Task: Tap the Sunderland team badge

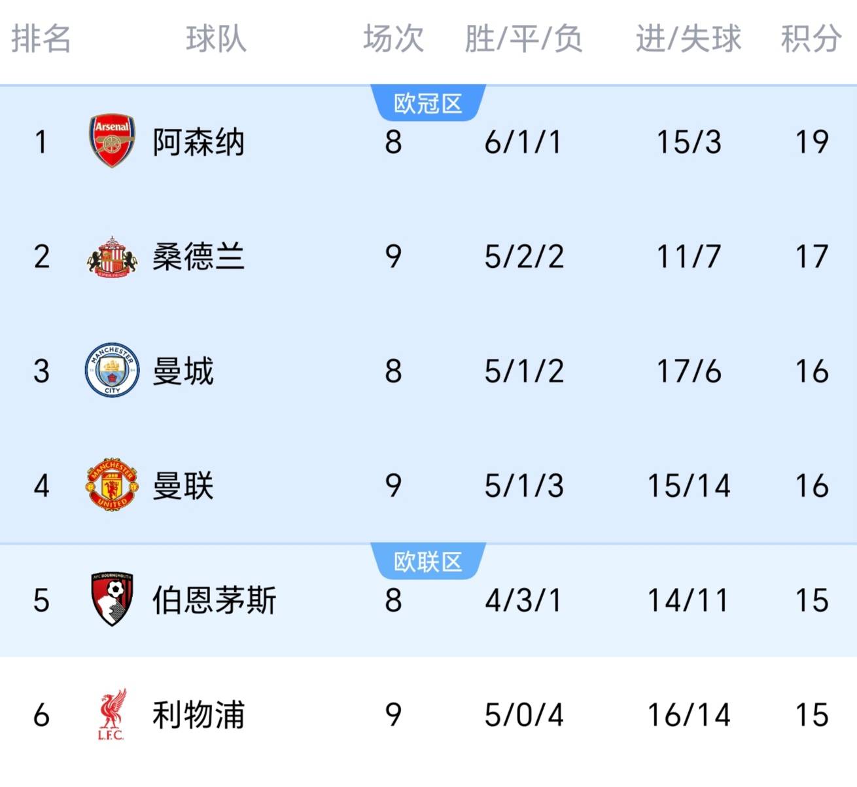Action: 112,256
